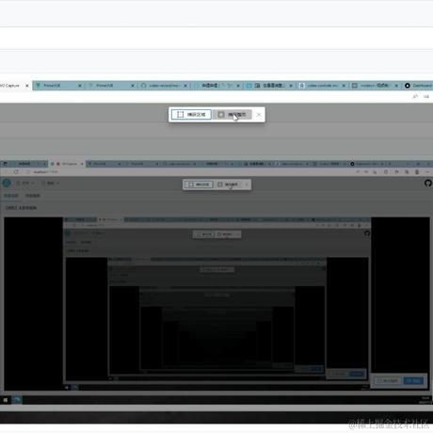
Task: Click the localhost address bar
Action: (x=45, y=172)
